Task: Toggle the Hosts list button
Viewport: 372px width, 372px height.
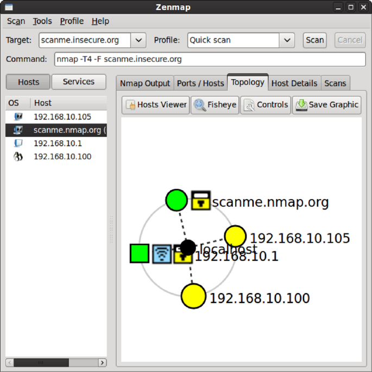Action: 28,82
